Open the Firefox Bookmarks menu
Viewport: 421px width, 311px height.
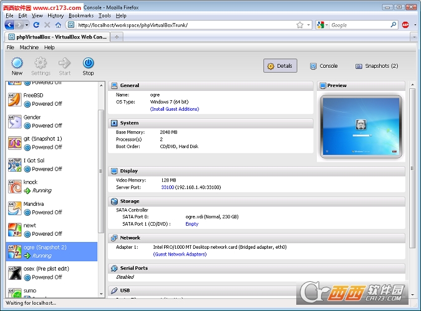click(x=81, y=16)
